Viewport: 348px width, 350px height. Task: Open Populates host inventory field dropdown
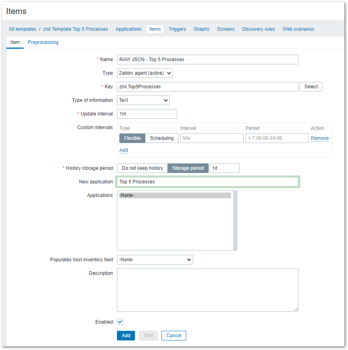155,260
